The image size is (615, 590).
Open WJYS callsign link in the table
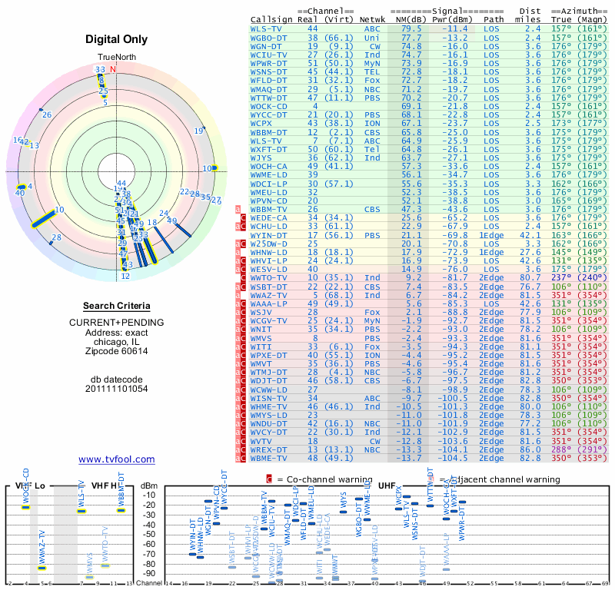[x=261, y=158]
